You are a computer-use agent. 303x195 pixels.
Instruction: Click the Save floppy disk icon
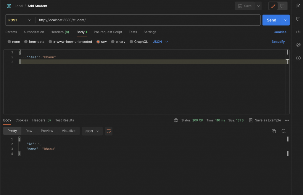pyautogui.click(x=240, y=6)
